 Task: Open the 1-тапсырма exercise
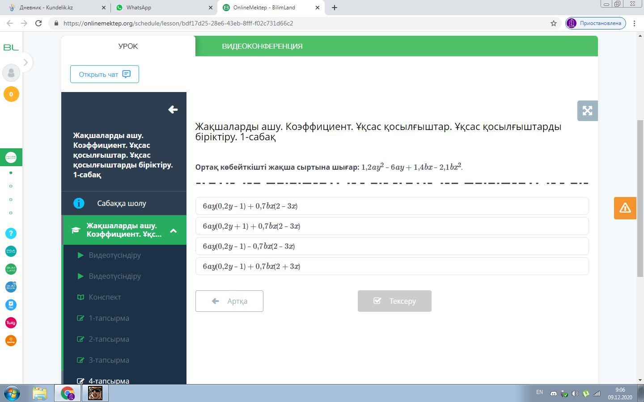tap(109, 318)
